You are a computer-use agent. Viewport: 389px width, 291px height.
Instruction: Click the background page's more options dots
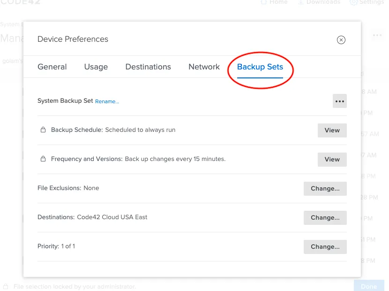click(377, 35)
